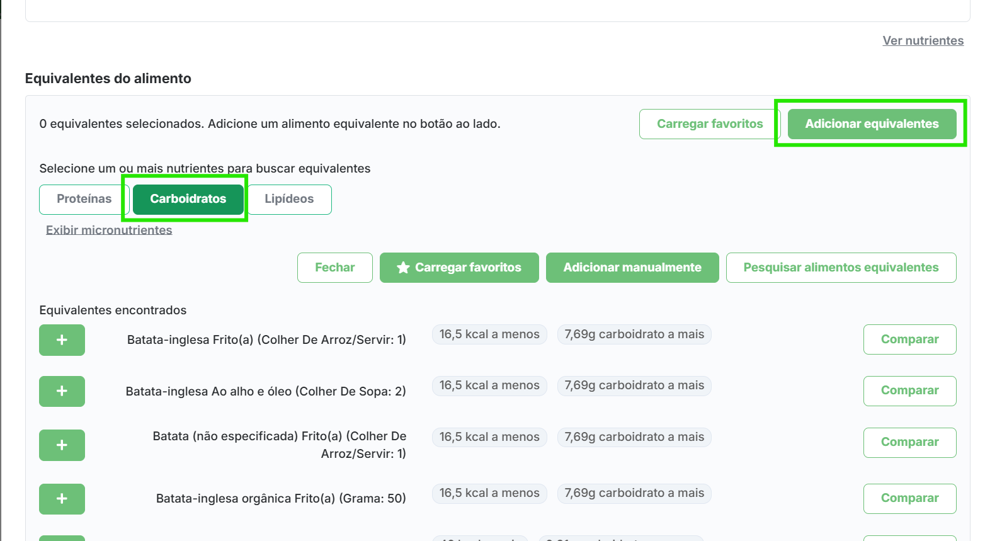Screen dimensions: 985x541
Task: Compare Batata-inglesa Frito(a) Colher De Arroz
Action: [x=909, y=339]
